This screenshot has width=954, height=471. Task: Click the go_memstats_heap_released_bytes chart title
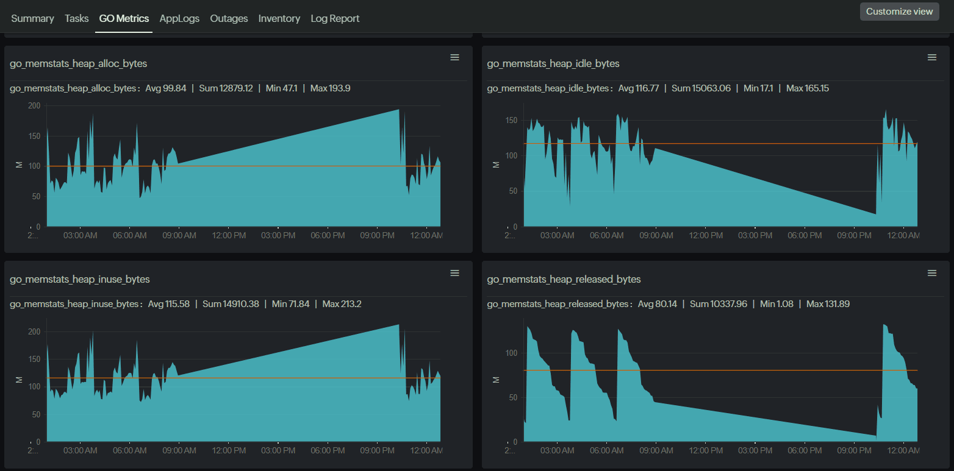pos(564,279)
